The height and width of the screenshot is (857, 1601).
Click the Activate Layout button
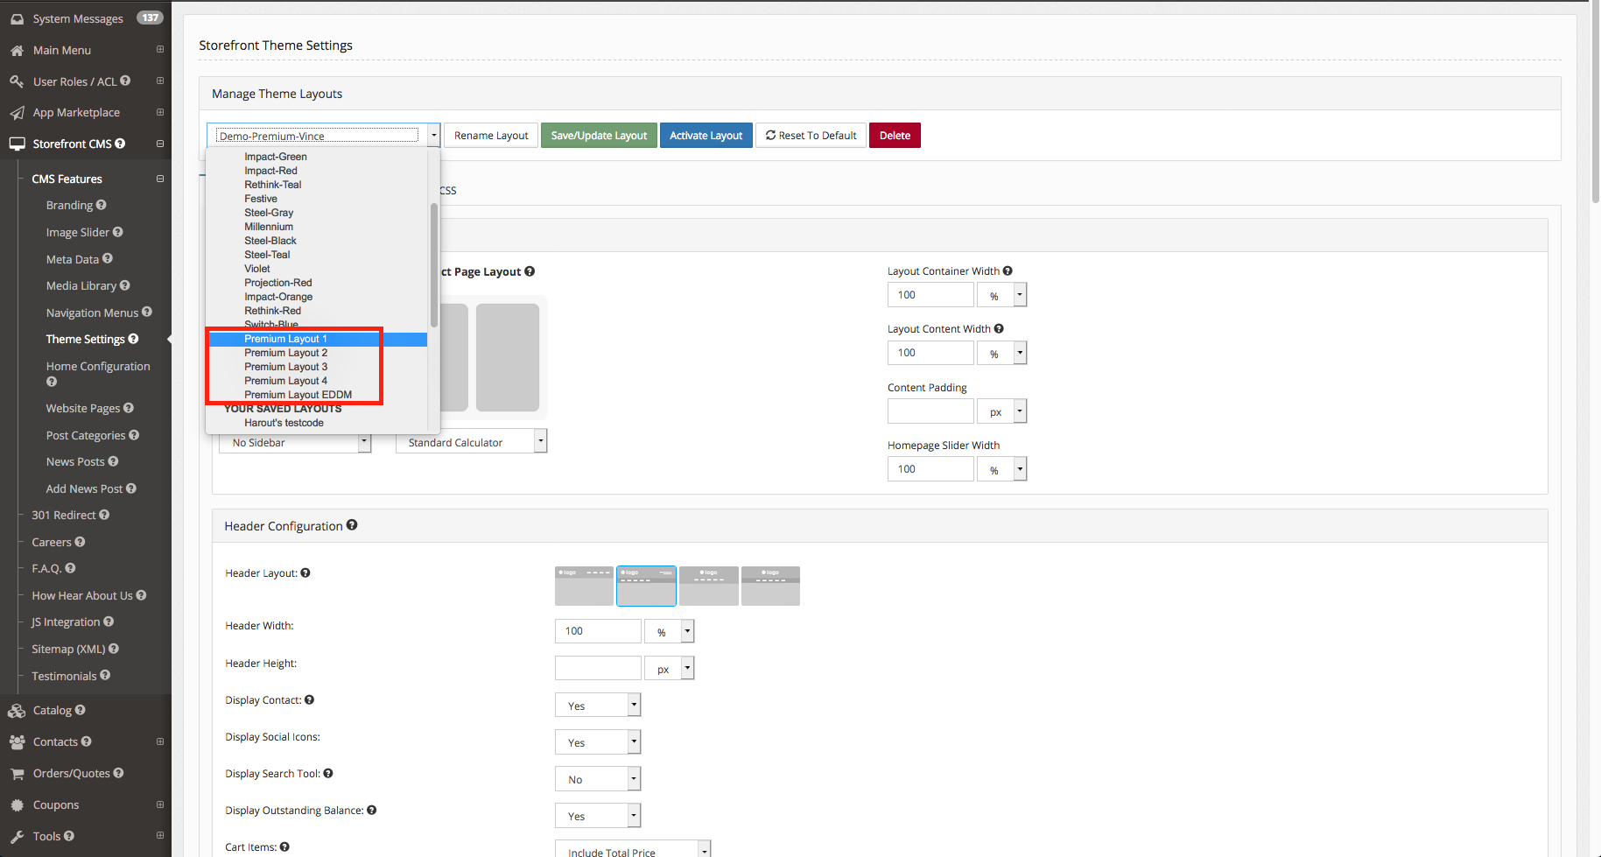point(706,136)
